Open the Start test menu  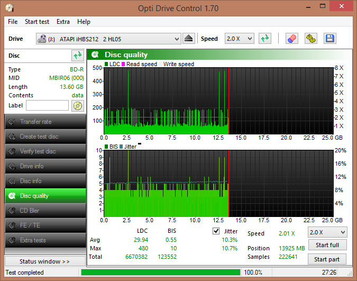pyautogui.click(x=37, y=22)
